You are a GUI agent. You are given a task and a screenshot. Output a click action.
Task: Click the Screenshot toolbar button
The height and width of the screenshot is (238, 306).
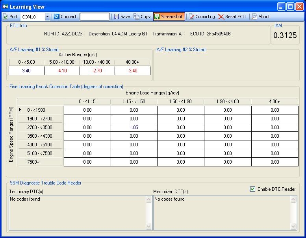tap(169, 17)
